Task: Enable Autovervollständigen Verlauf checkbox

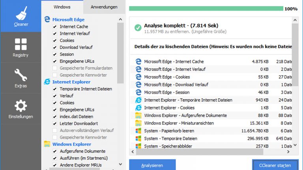Action: (55, 131)
